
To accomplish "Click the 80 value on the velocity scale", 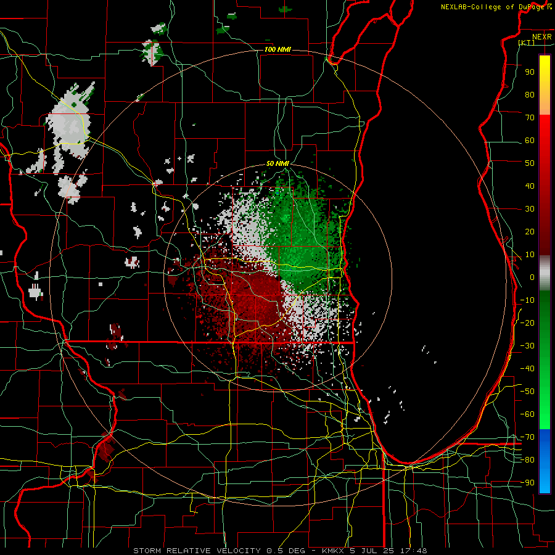I will click(x=530, y=94).
